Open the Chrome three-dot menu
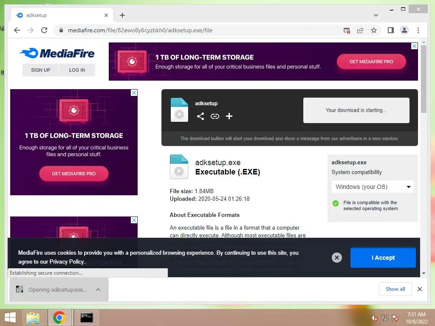 418,30
